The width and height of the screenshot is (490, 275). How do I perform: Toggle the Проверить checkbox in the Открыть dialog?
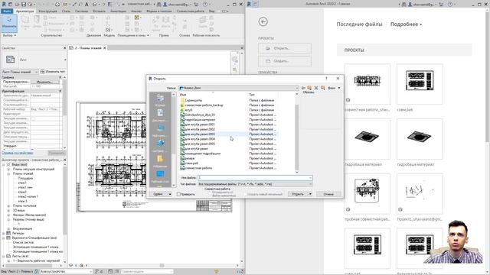179,194
